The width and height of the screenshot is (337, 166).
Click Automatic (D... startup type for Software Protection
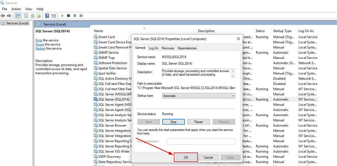(x=284, y=63)
